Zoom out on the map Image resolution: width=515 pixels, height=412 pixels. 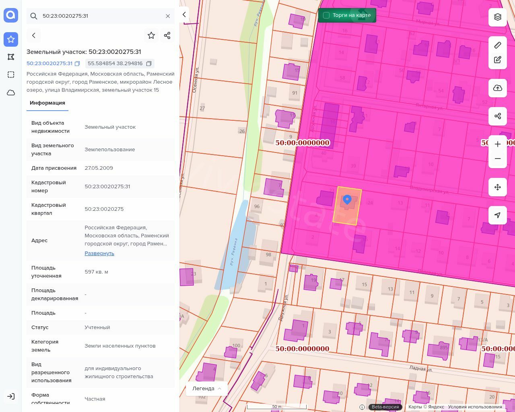coord(498,159)
